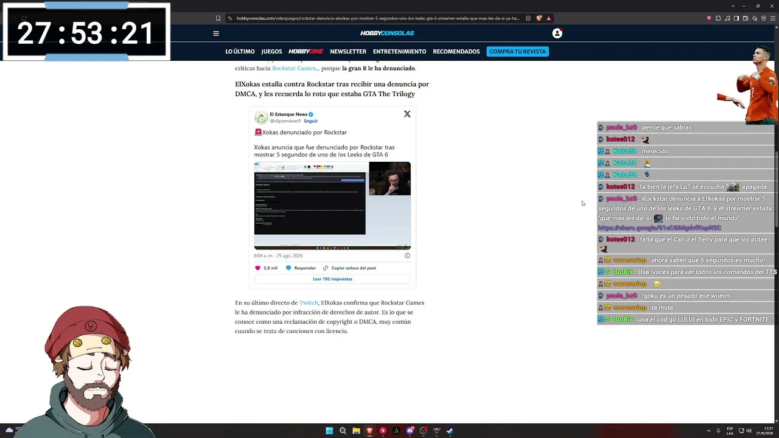
Task: Open the hamburger menu on HobbyConsolas
Action: pos(215,33)
